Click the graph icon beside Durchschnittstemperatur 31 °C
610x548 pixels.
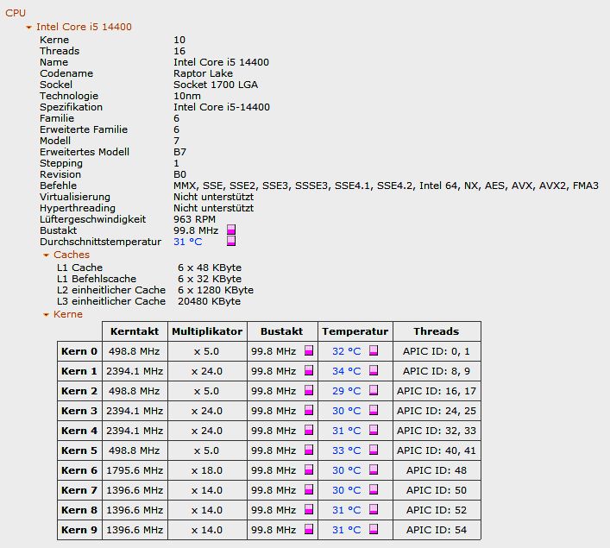(231, 241)
